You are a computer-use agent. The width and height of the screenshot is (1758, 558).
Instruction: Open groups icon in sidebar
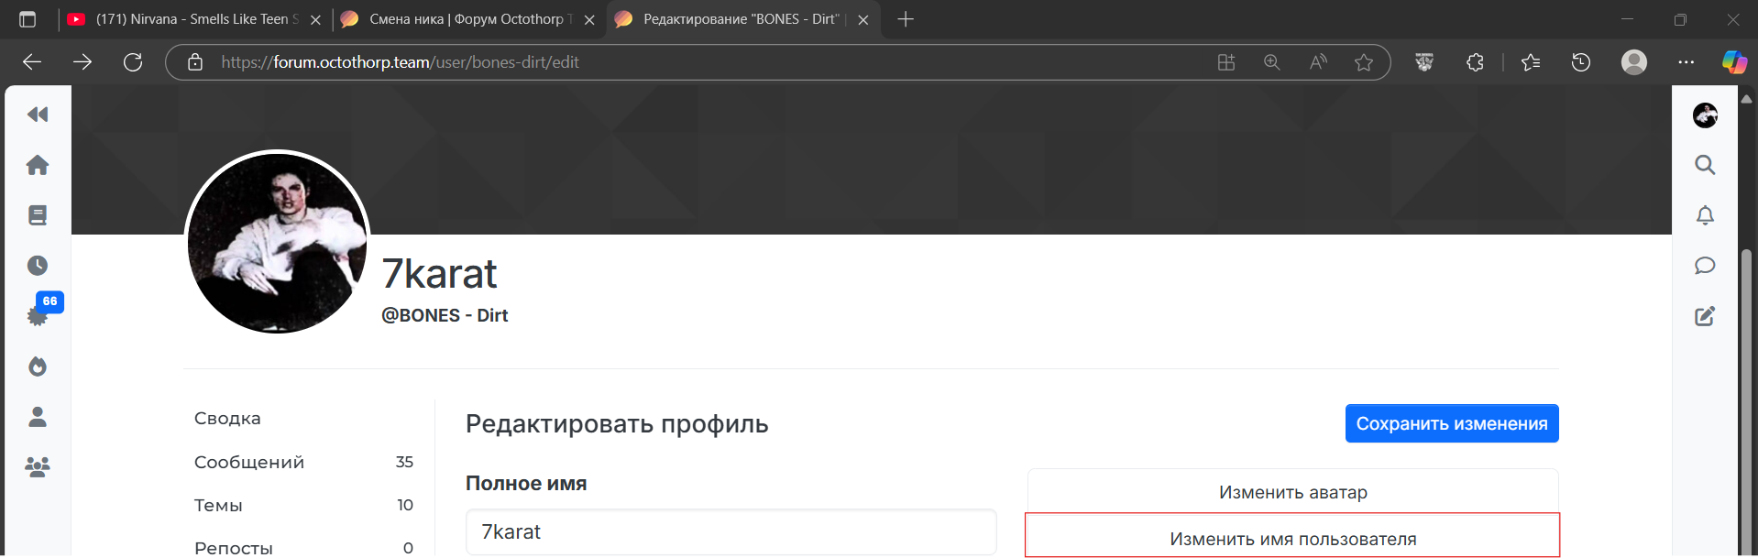38,467
